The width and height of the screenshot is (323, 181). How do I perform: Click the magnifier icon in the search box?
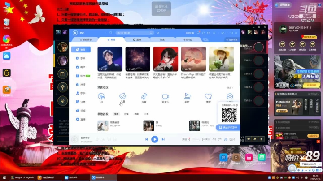151,33
